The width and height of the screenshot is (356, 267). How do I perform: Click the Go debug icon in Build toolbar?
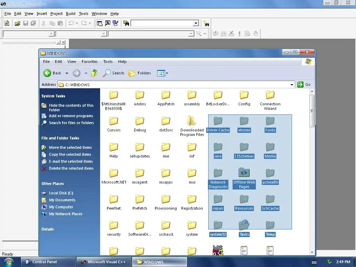point(247,34)
